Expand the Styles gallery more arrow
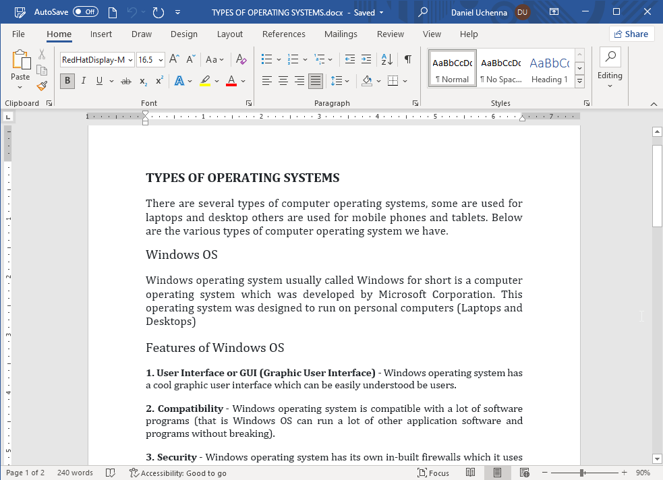 (x=579, y=81)
